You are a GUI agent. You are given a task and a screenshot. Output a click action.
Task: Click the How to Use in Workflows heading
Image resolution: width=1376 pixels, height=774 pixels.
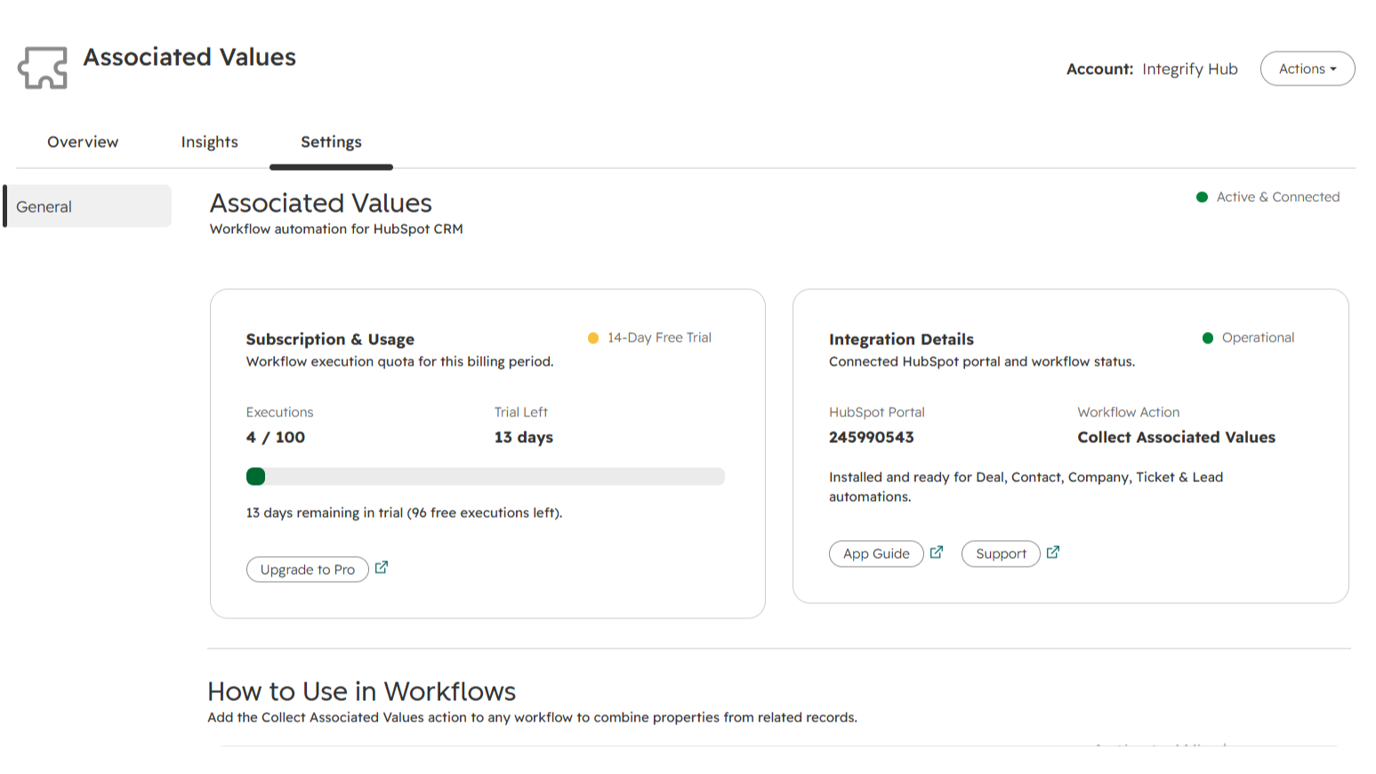click(x=362, y=691)
